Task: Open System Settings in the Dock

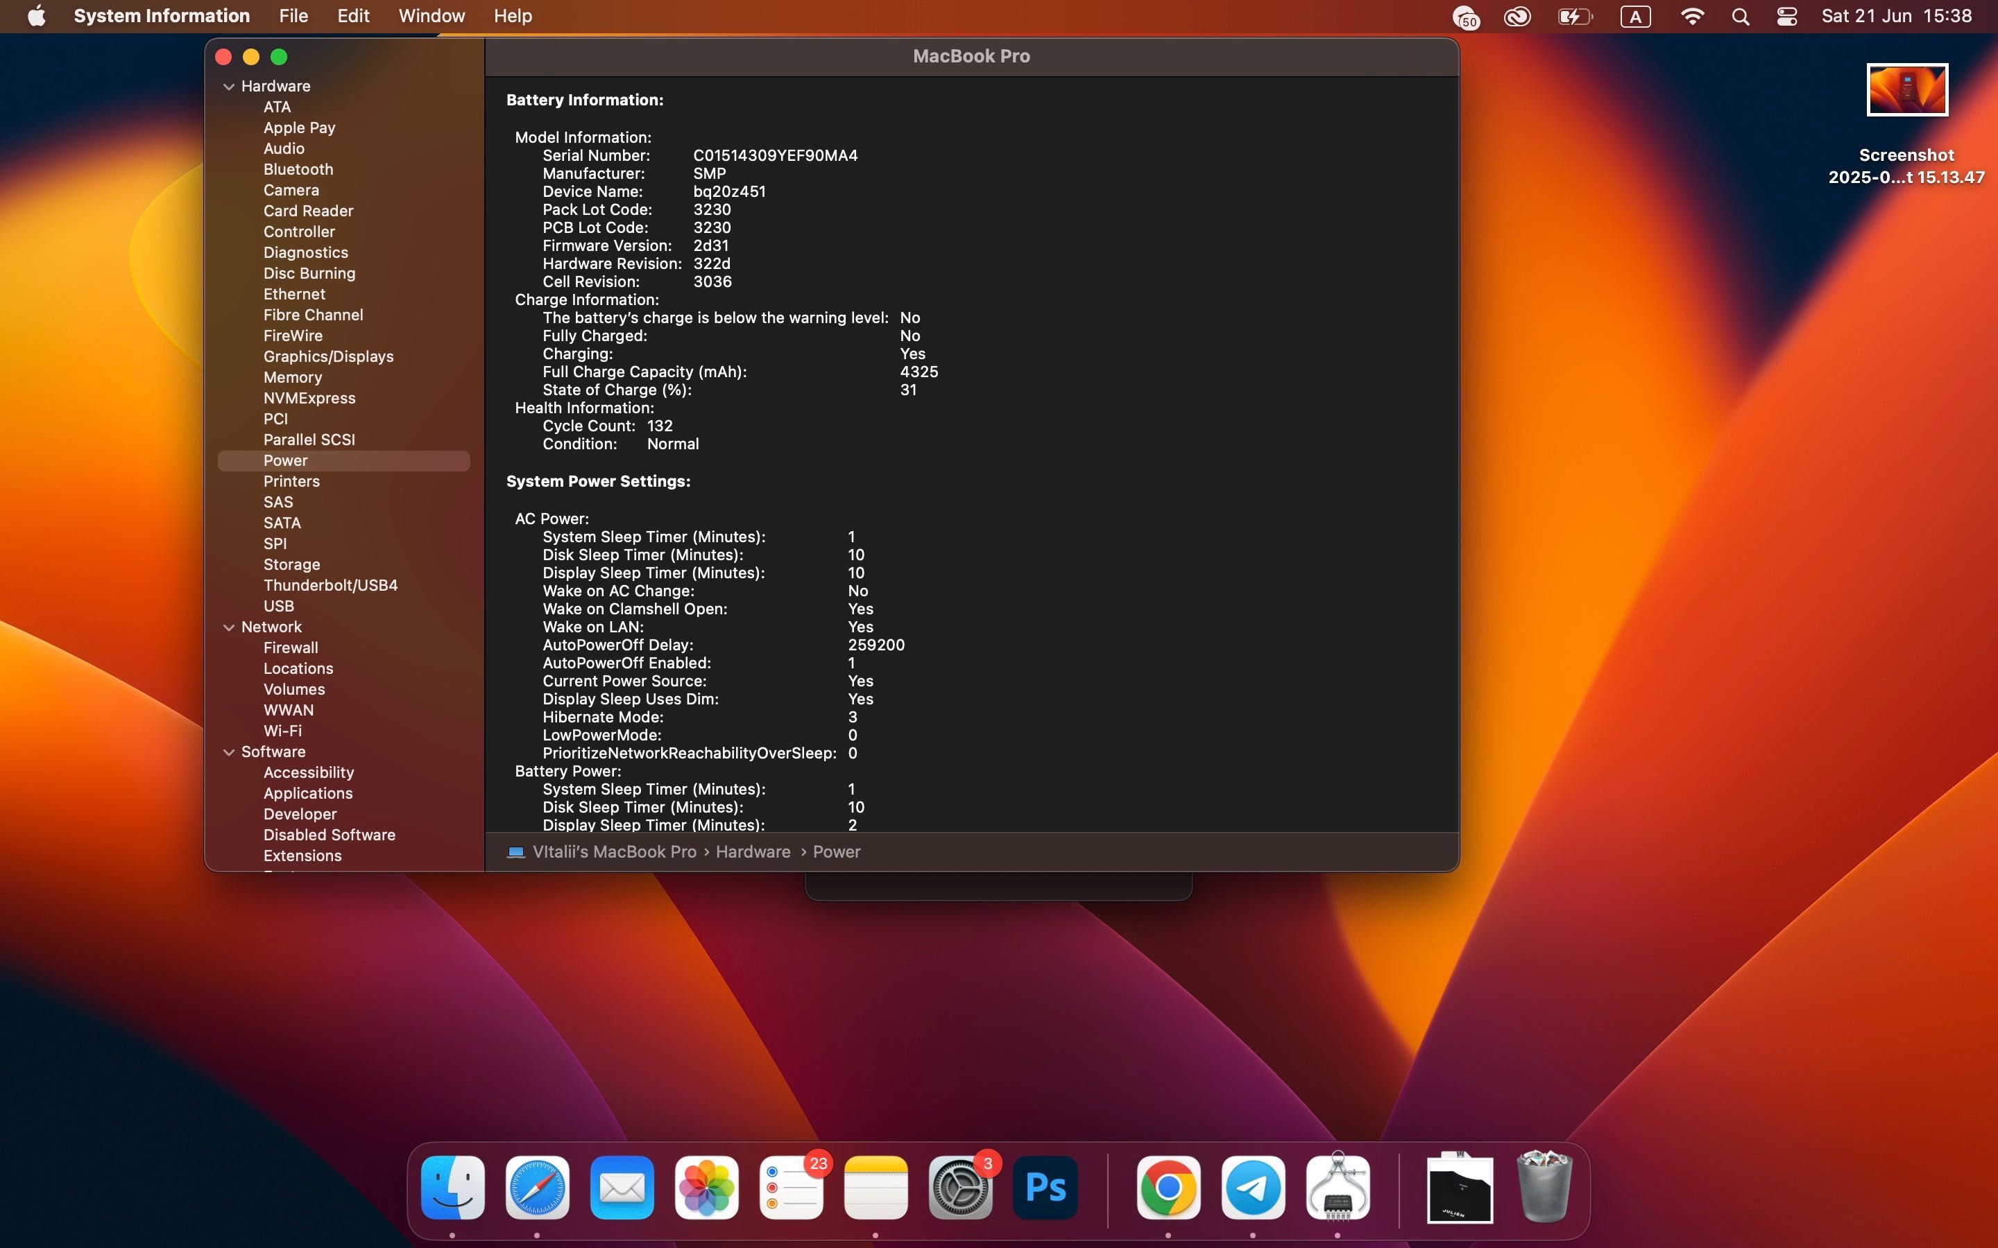Action: pos(960,1188)
